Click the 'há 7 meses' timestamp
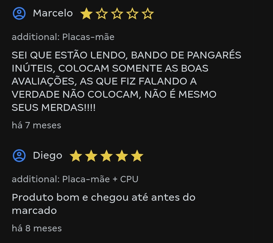The height and width of the screenshot is (243, 273). [x=36, y=125]
